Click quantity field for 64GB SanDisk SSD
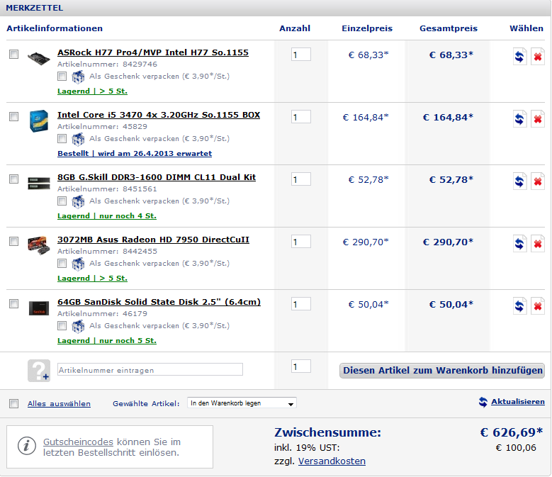 tap(301, 304)
